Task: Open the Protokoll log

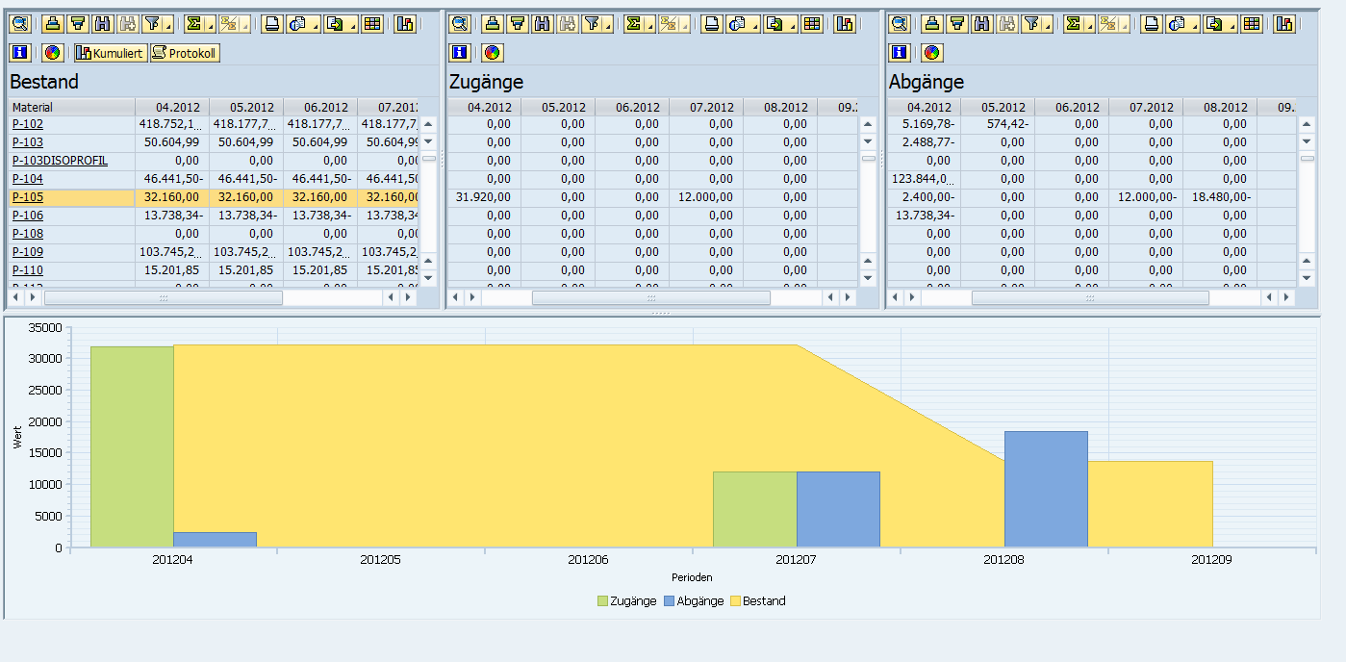Action: coord(183,53)
